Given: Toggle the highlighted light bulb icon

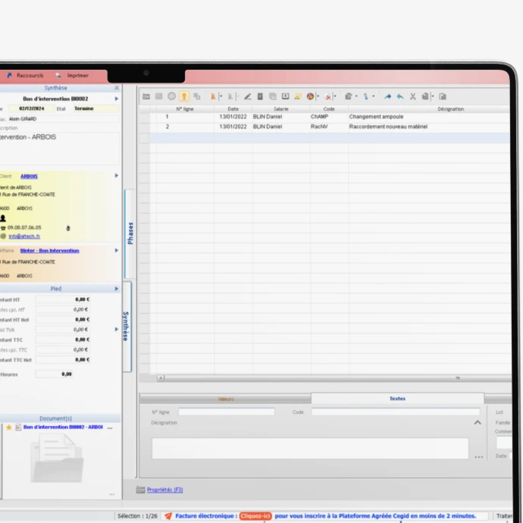Looking at the screenshot, I should [x=183, y=96].
